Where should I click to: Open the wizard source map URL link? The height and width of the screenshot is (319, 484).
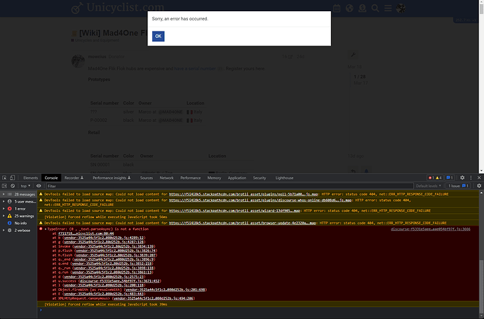234,211
